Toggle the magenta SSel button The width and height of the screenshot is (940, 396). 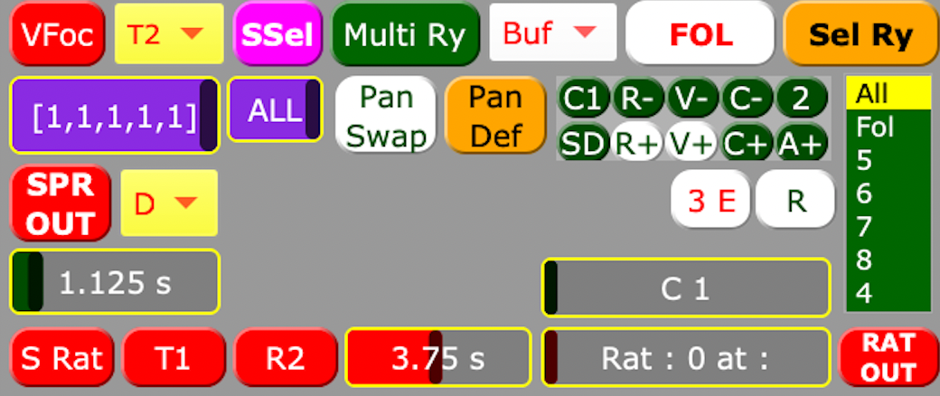click(278, 34)
